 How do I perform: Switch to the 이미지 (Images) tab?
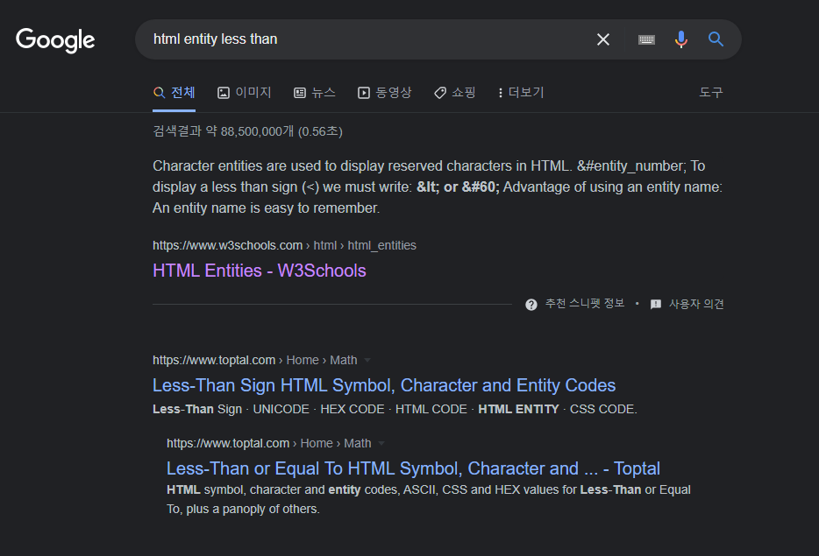click(244, 93)
